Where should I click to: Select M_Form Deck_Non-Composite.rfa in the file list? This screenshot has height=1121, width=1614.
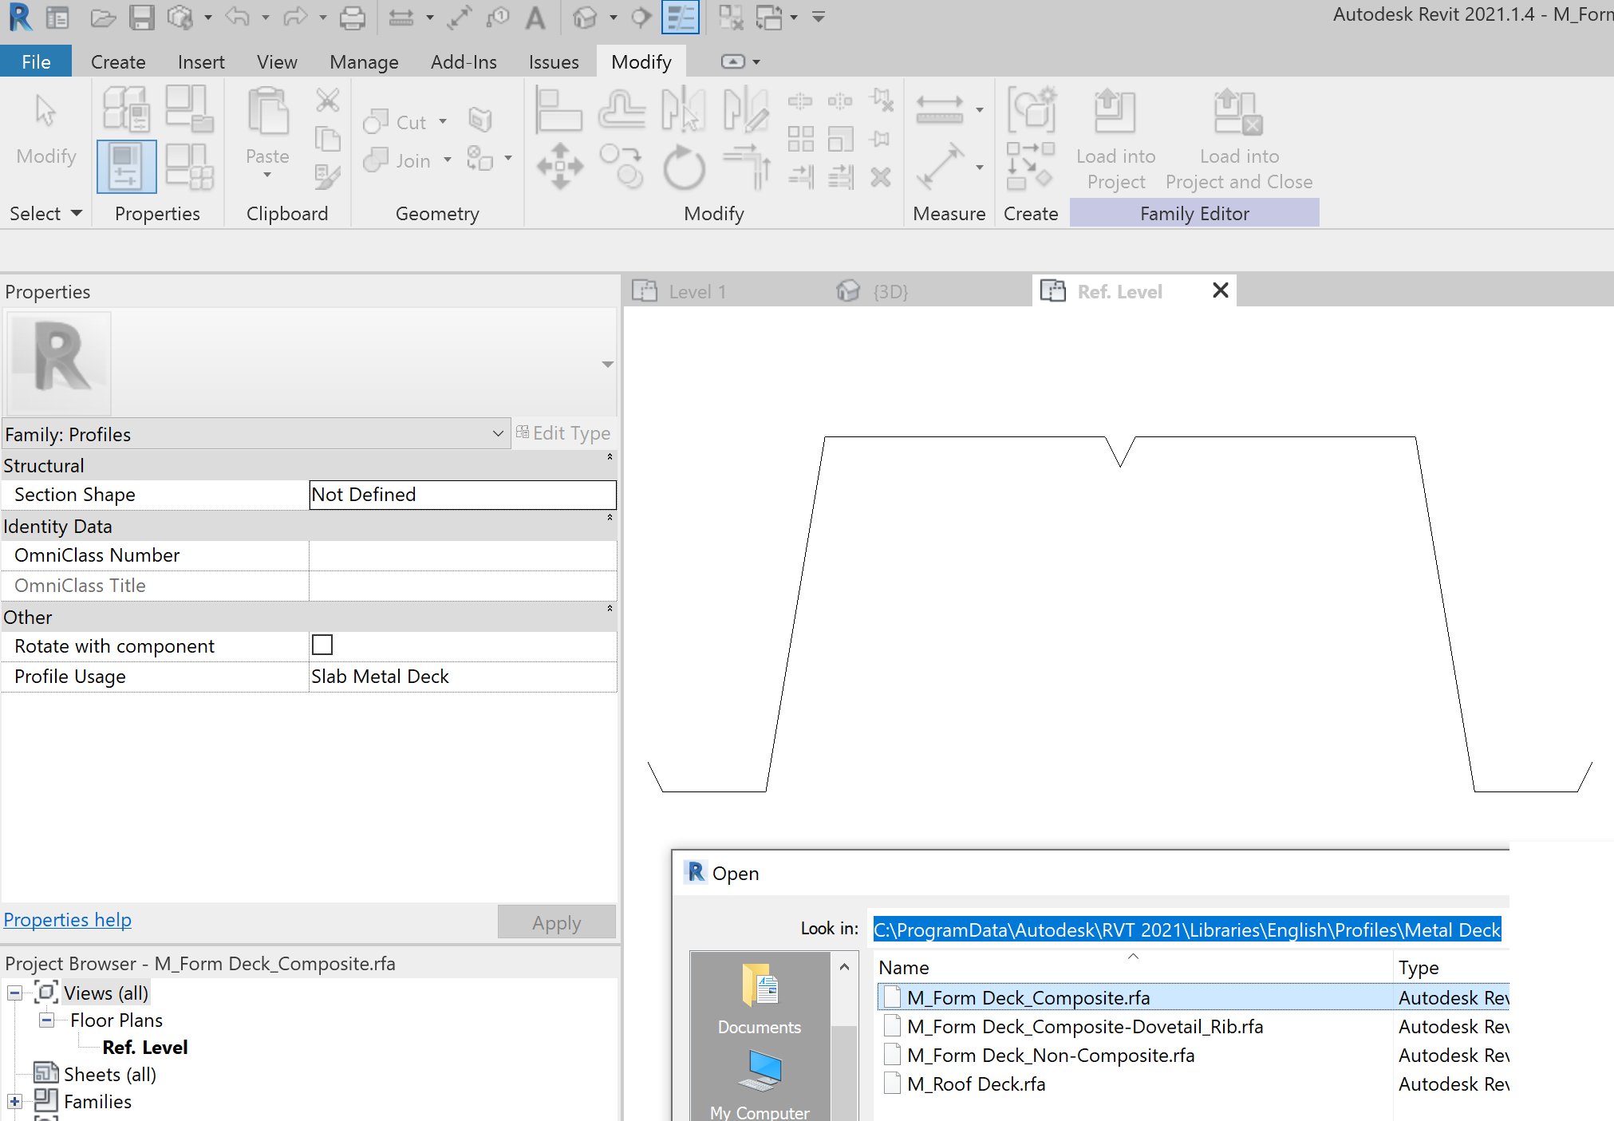click(1050, 1054)
